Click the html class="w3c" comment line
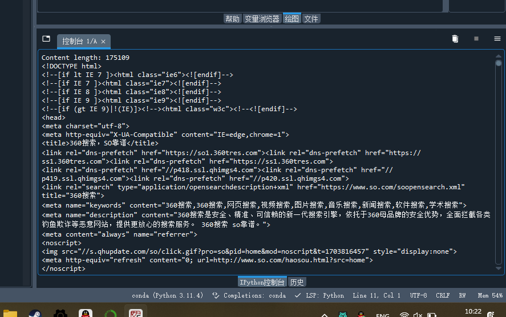Screen dimensions: 506x317 169,109
